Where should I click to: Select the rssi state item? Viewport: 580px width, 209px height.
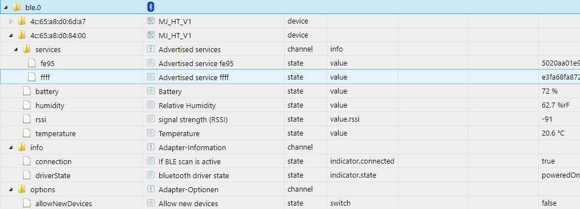point(41,119)
